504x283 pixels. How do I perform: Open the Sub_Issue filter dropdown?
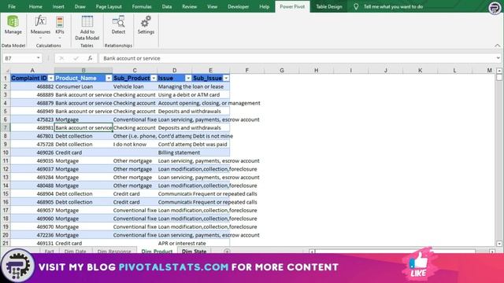click(226, 78)
